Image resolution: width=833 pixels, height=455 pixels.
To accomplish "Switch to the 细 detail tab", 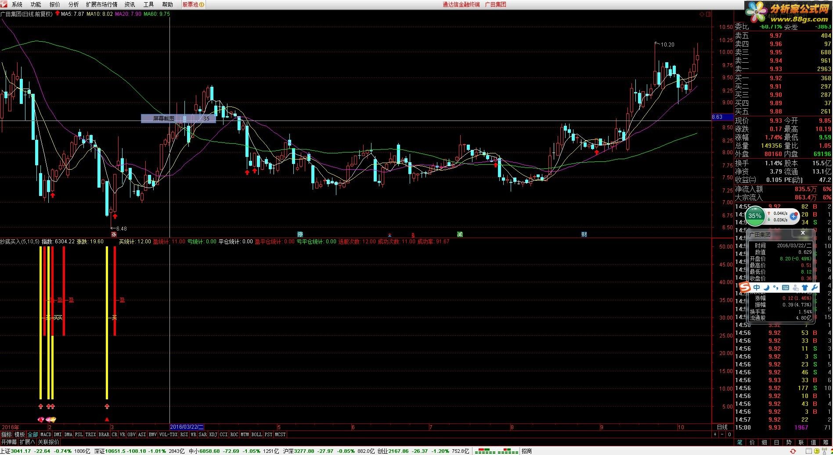I will 764,442.
